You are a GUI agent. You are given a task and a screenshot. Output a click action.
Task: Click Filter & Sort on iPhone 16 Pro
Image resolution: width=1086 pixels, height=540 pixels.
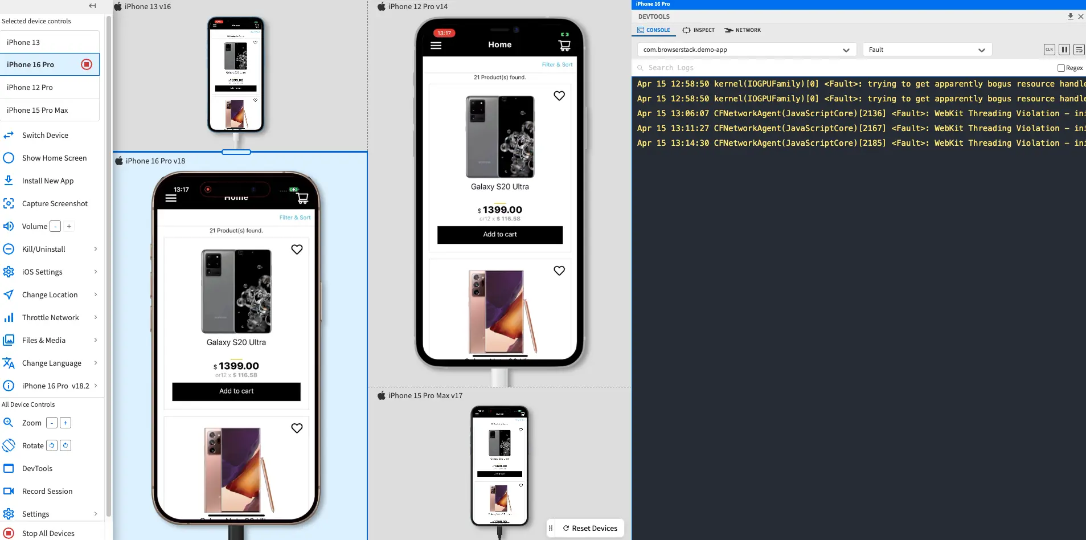[x=295, y=218]
